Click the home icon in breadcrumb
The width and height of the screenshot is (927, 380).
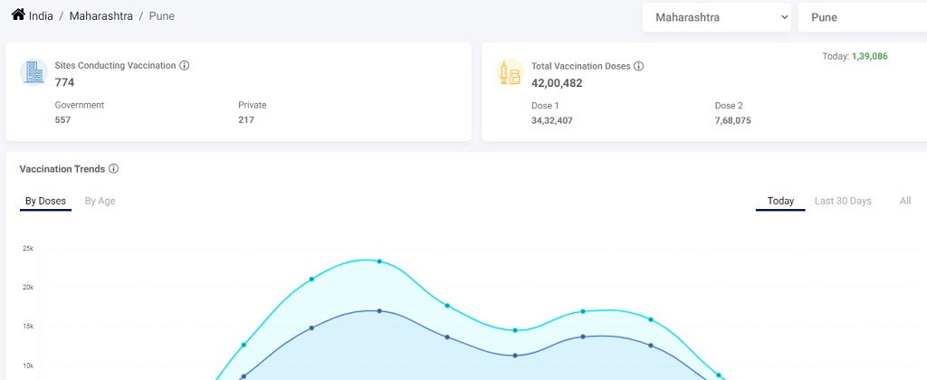pos(17,15)
